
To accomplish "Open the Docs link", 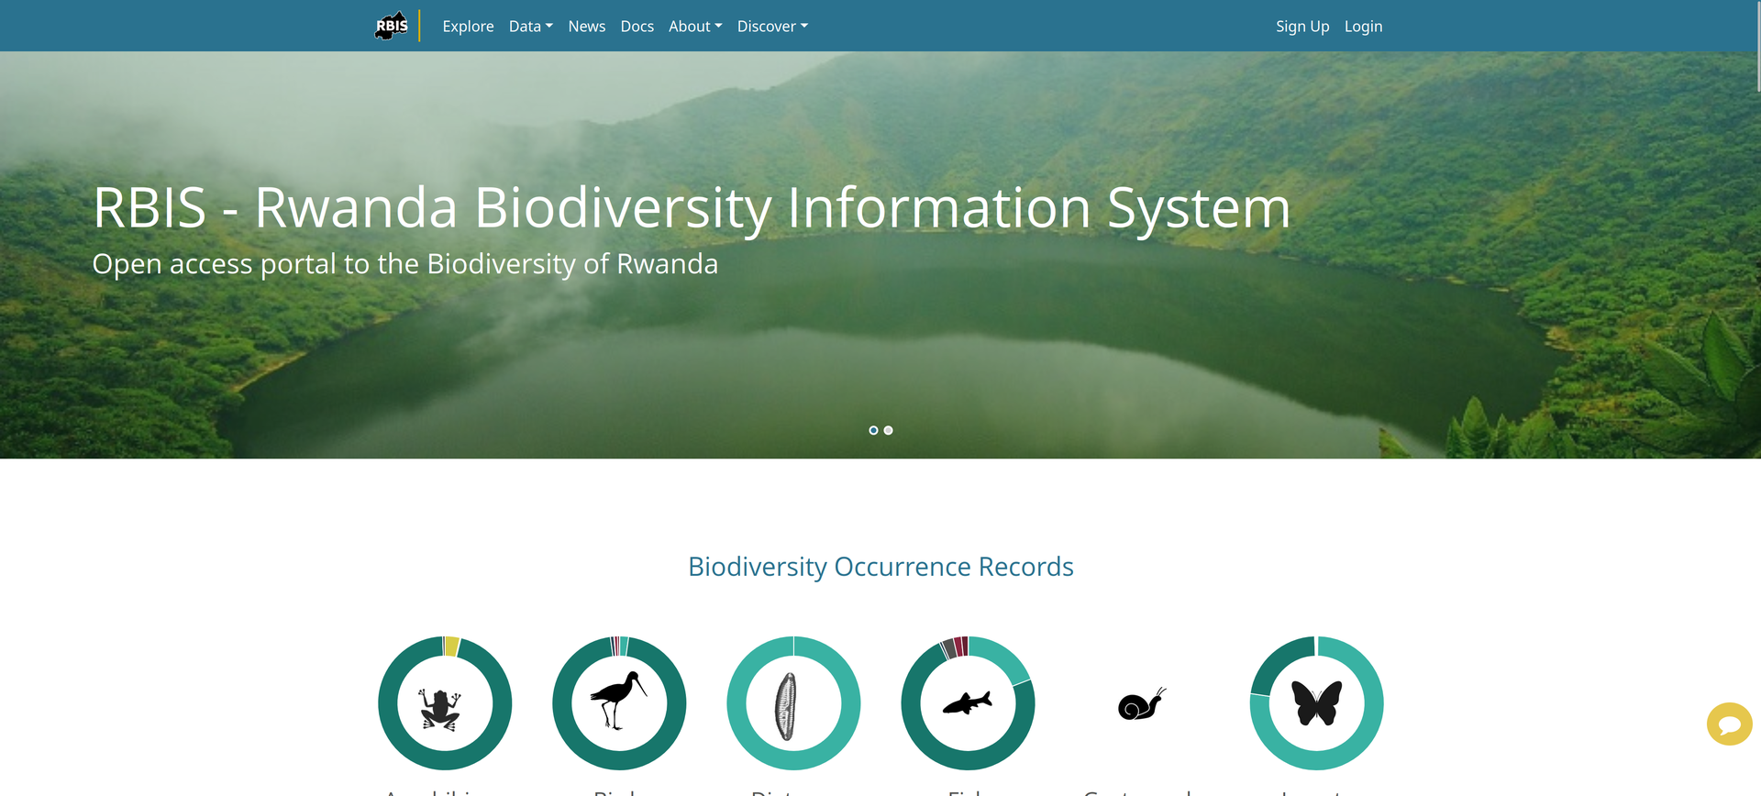I will coord(637,27).
